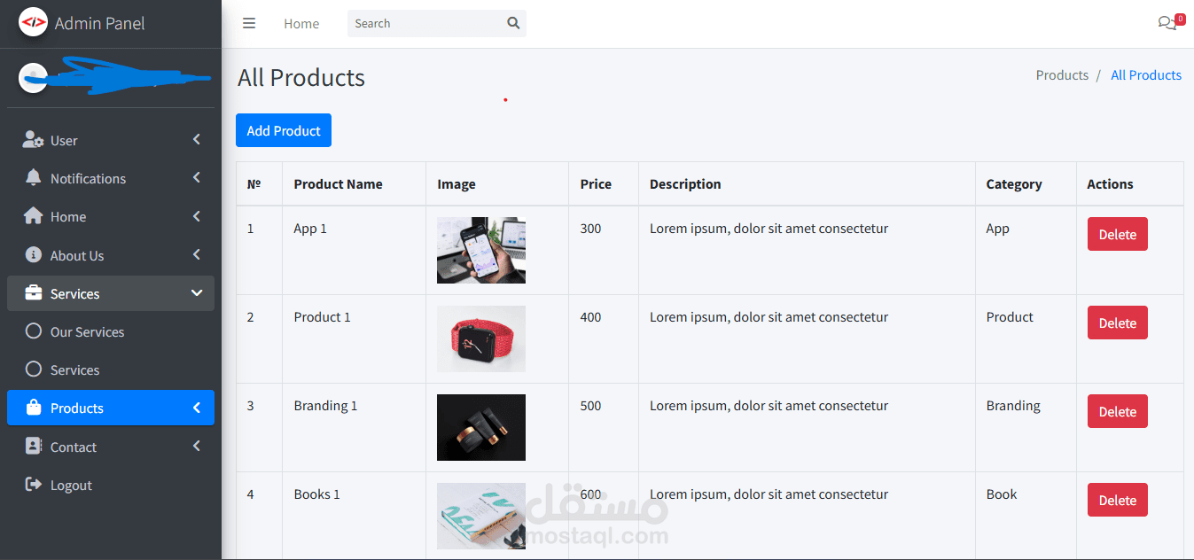The height and width of the screenshot is (560, 1194).
Task: Click the Add Product button
Action: tap(284, 130)
